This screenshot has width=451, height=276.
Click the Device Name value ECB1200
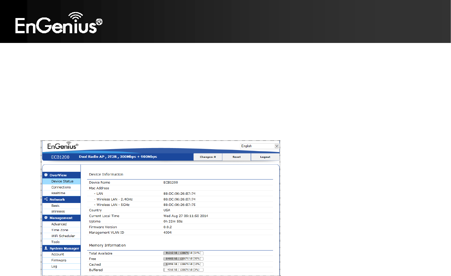click(x=171, y=182)
